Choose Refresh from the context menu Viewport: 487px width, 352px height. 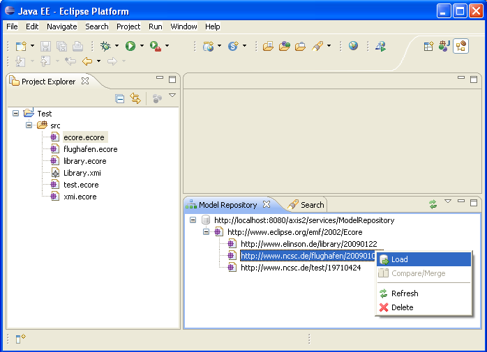(x=424, y=293)
